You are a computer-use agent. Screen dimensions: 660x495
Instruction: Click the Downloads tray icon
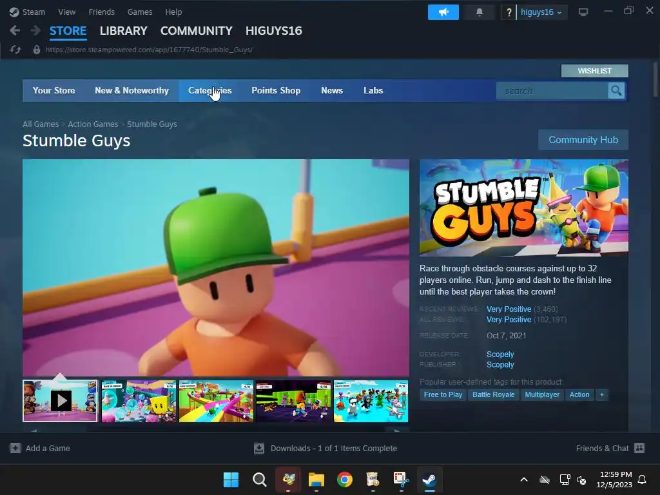coord(259,449)
